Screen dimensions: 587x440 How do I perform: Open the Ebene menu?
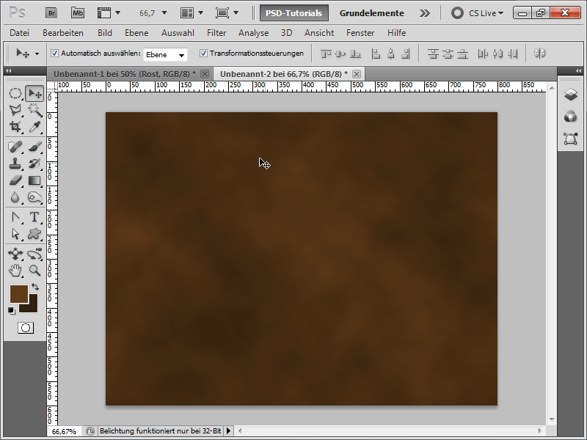136,33
